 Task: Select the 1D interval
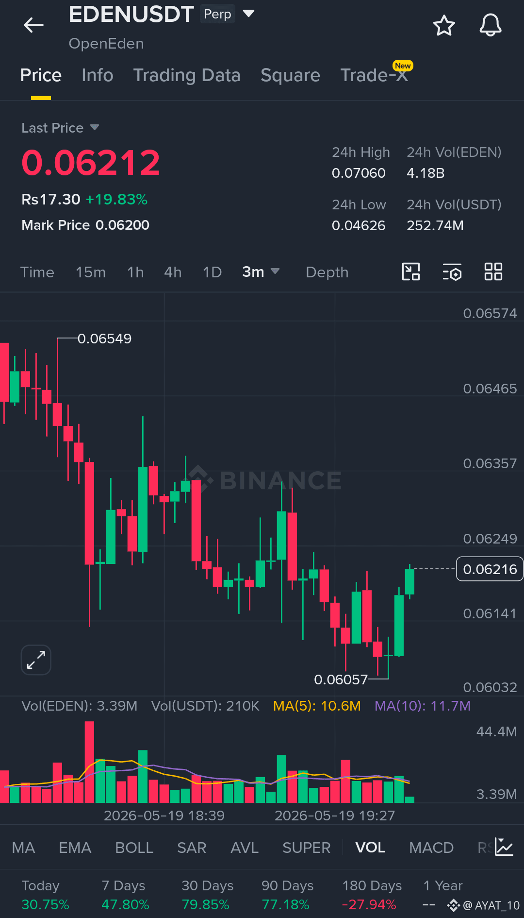[212, 272]
